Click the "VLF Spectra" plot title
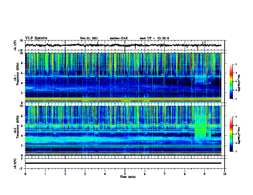The image size is (253, 195). (36, 38)
